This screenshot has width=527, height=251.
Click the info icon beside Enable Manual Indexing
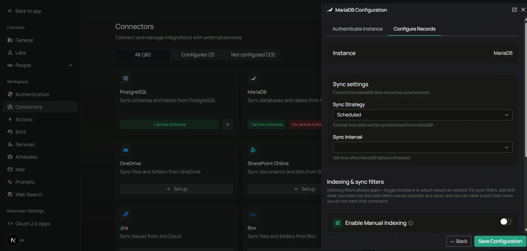click(x=411, y=223)
